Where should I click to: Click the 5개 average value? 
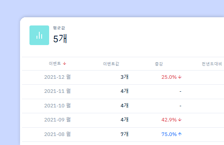60,39
